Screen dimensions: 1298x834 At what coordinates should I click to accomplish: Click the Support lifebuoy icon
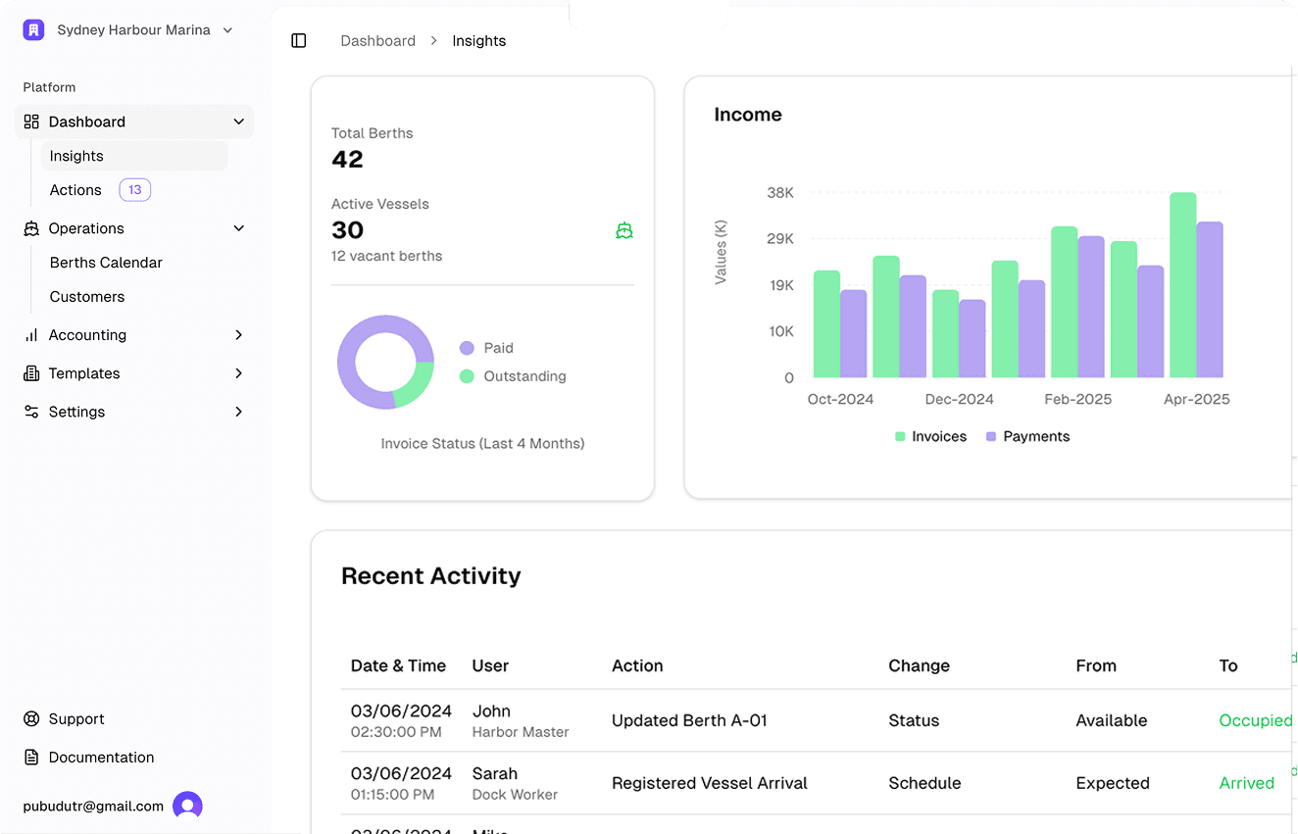pyautogui.click(x=31, y=719)
